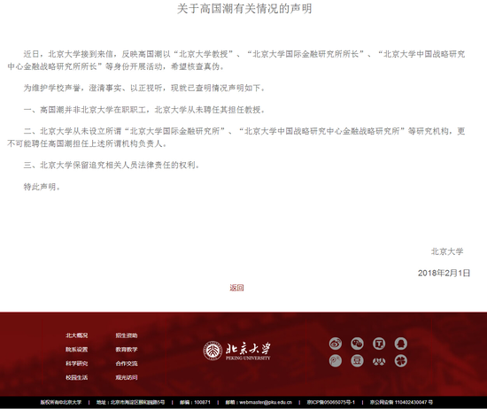487x409 pixels.
Task: Click the 邮编：100871 postcode text
Action: [x=195, y=402]
